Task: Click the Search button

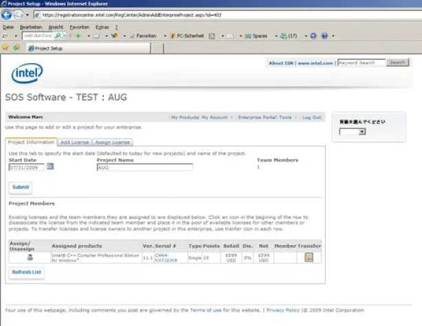Action: click(397, 62)
